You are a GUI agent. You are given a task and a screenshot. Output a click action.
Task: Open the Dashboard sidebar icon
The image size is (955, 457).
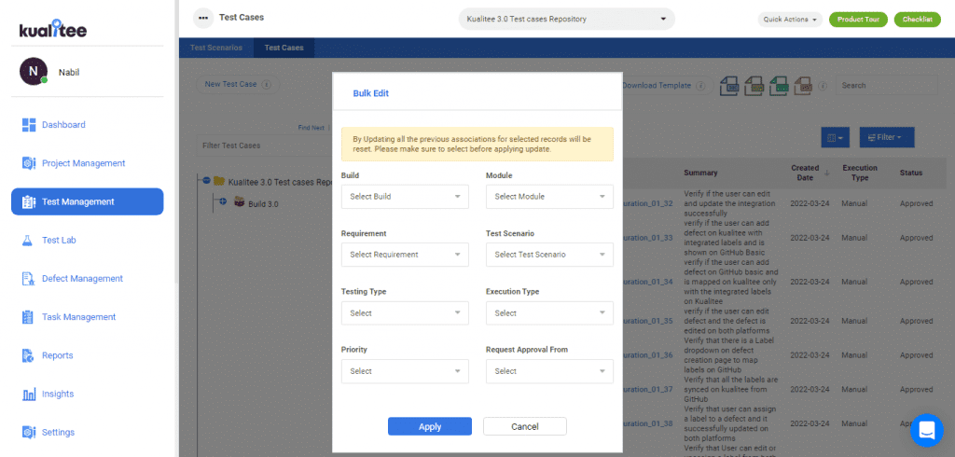pos(29,125)
